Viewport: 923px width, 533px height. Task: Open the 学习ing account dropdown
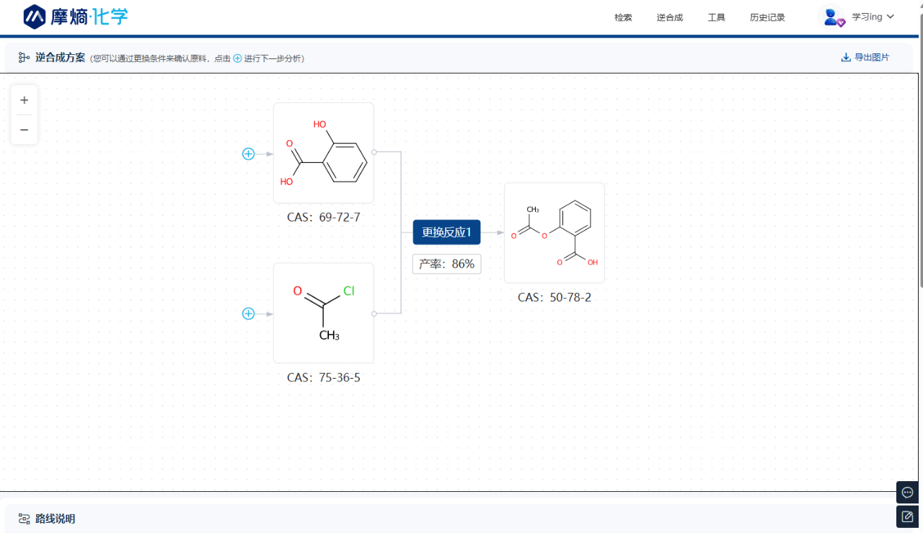coord(873,17)
